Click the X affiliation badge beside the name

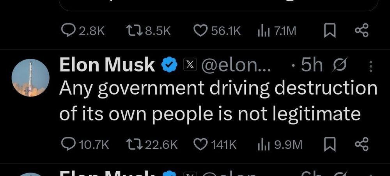click(x=190, y=65)
